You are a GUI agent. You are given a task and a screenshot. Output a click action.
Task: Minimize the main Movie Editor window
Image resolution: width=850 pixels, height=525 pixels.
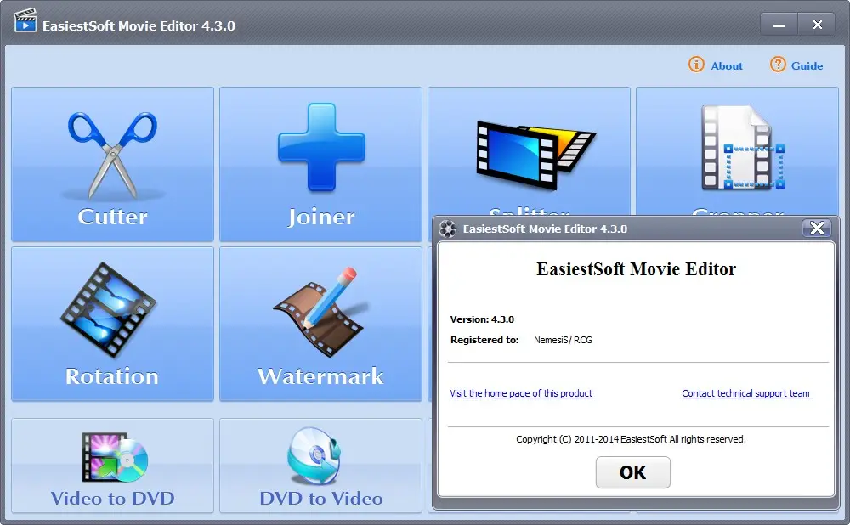(779, 25)
